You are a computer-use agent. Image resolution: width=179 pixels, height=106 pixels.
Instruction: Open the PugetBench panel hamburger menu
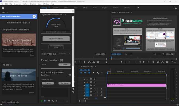pyautogui.click(x=65, y=15)
